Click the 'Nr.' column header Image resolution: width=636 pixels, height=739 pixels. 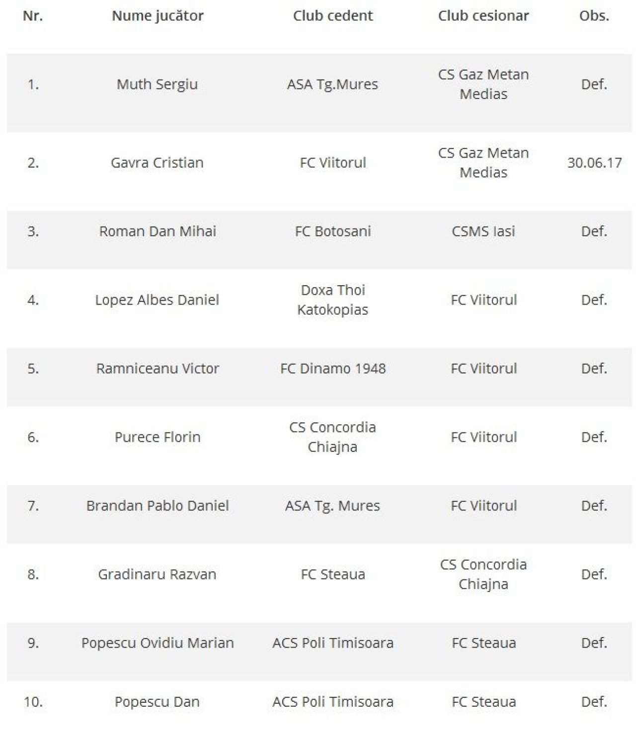(x=33, y=16)
